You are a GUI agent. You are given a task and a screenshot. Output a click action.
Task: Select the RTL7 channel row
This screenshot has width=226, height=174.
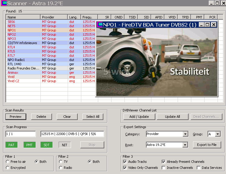click(x=50, y=56)
